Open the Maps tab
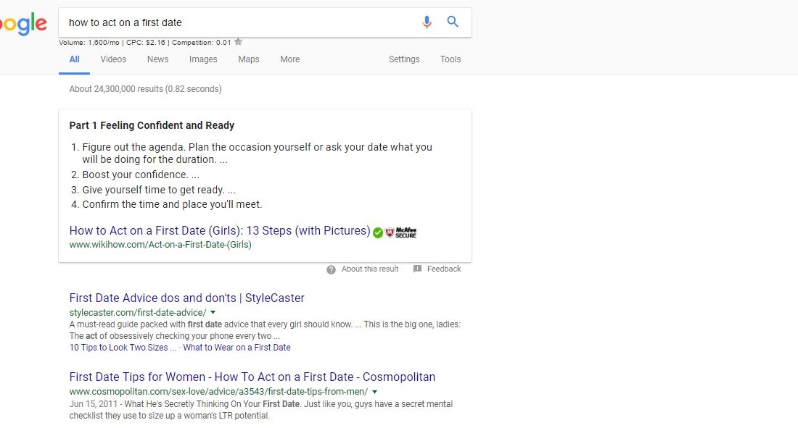This screenshot has width=798, height=428. (248, 59)
